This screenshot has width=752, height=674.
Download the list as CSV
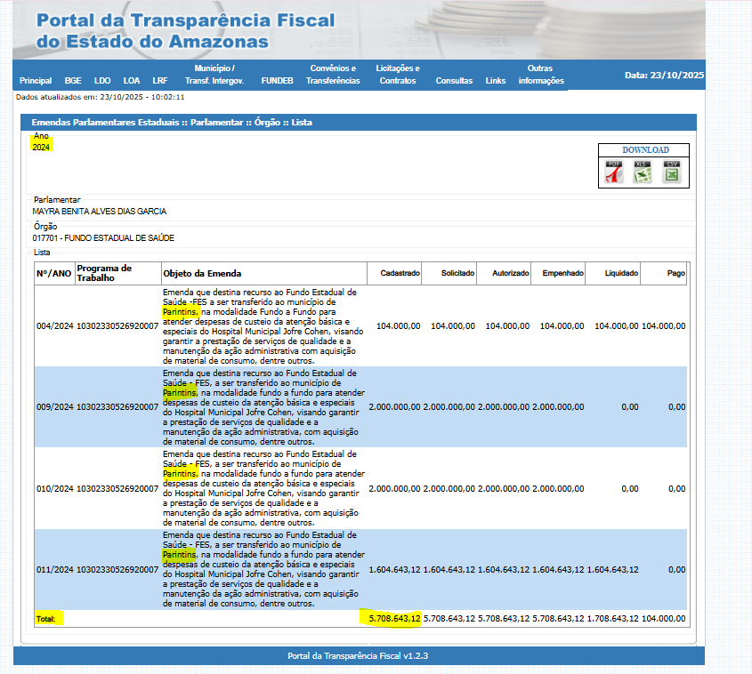[x=672, y=172]
